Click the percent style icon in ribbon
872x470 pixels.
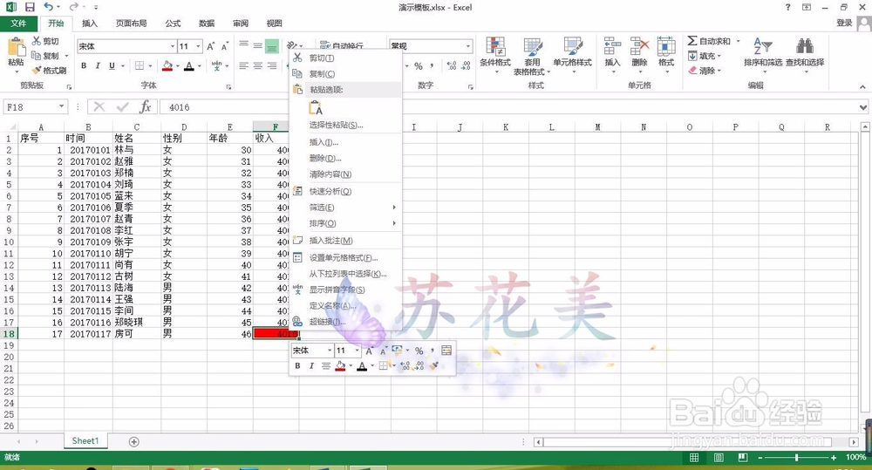click(419, 65)
